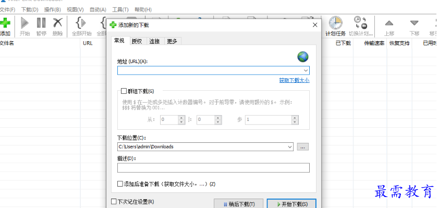The width and height of the screenshot is (438, 208).
Task: Click the green plus Add toolbar icon
Action: click(5, 23)
